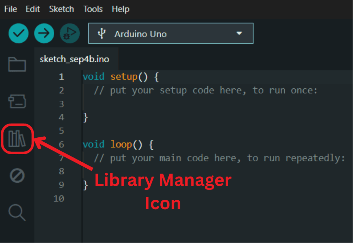Open the File menu
The image size is (353, 243).
click(10, 9)
